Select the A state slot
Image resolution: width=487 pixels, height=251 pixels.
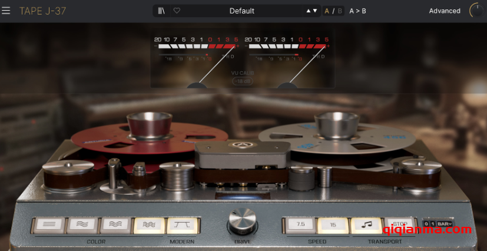(327, 11)
